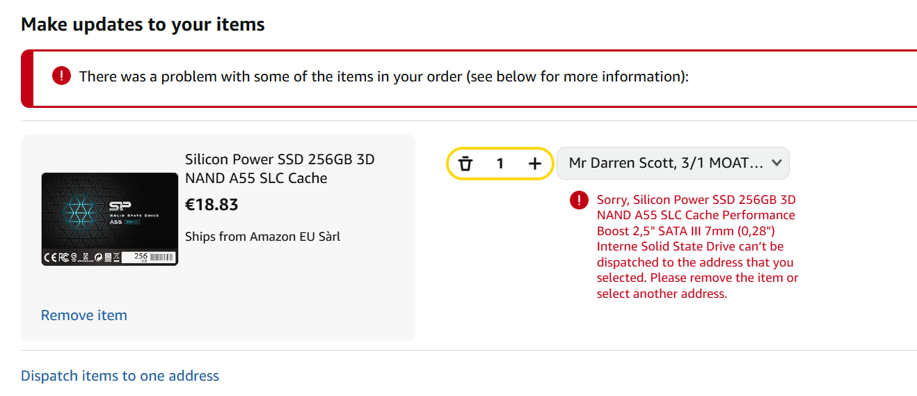Click the red alert icon in top banner
Screen dimensions: 917x396
61,76
